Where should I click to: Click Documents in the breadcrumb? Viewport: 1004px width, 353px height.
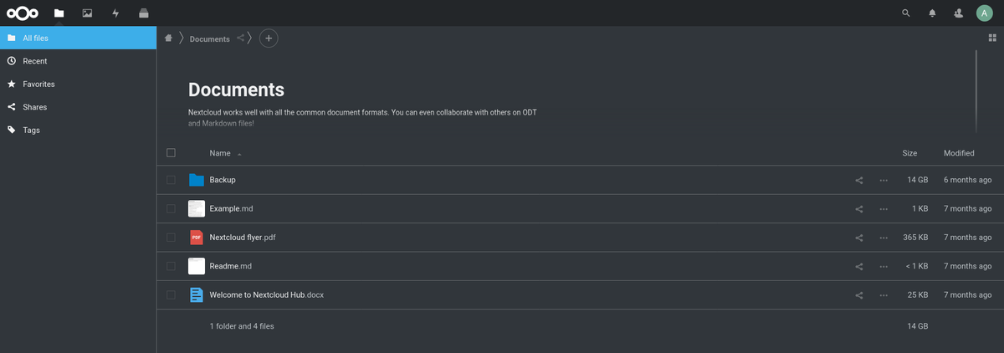tap(209, 38)
